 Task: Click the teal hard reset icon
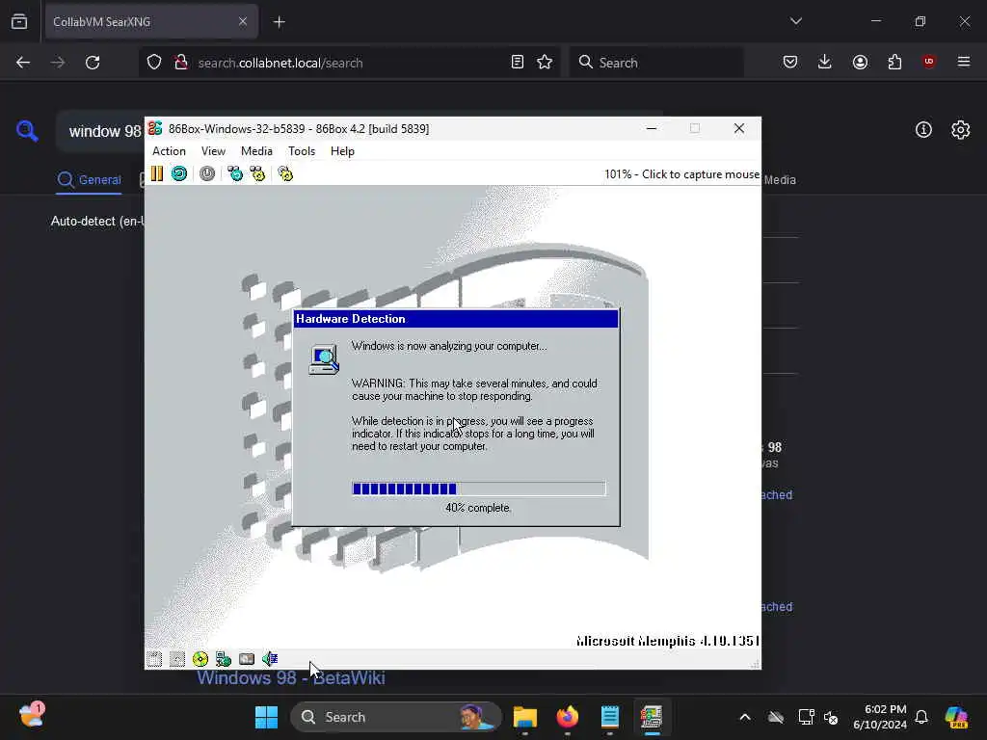tap(179, 173)
